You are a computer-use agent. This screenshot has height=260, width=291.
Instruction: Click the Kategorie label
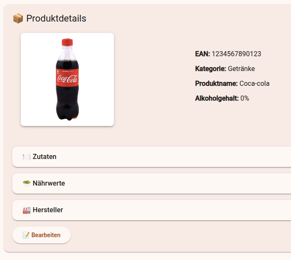coord(211,69)
